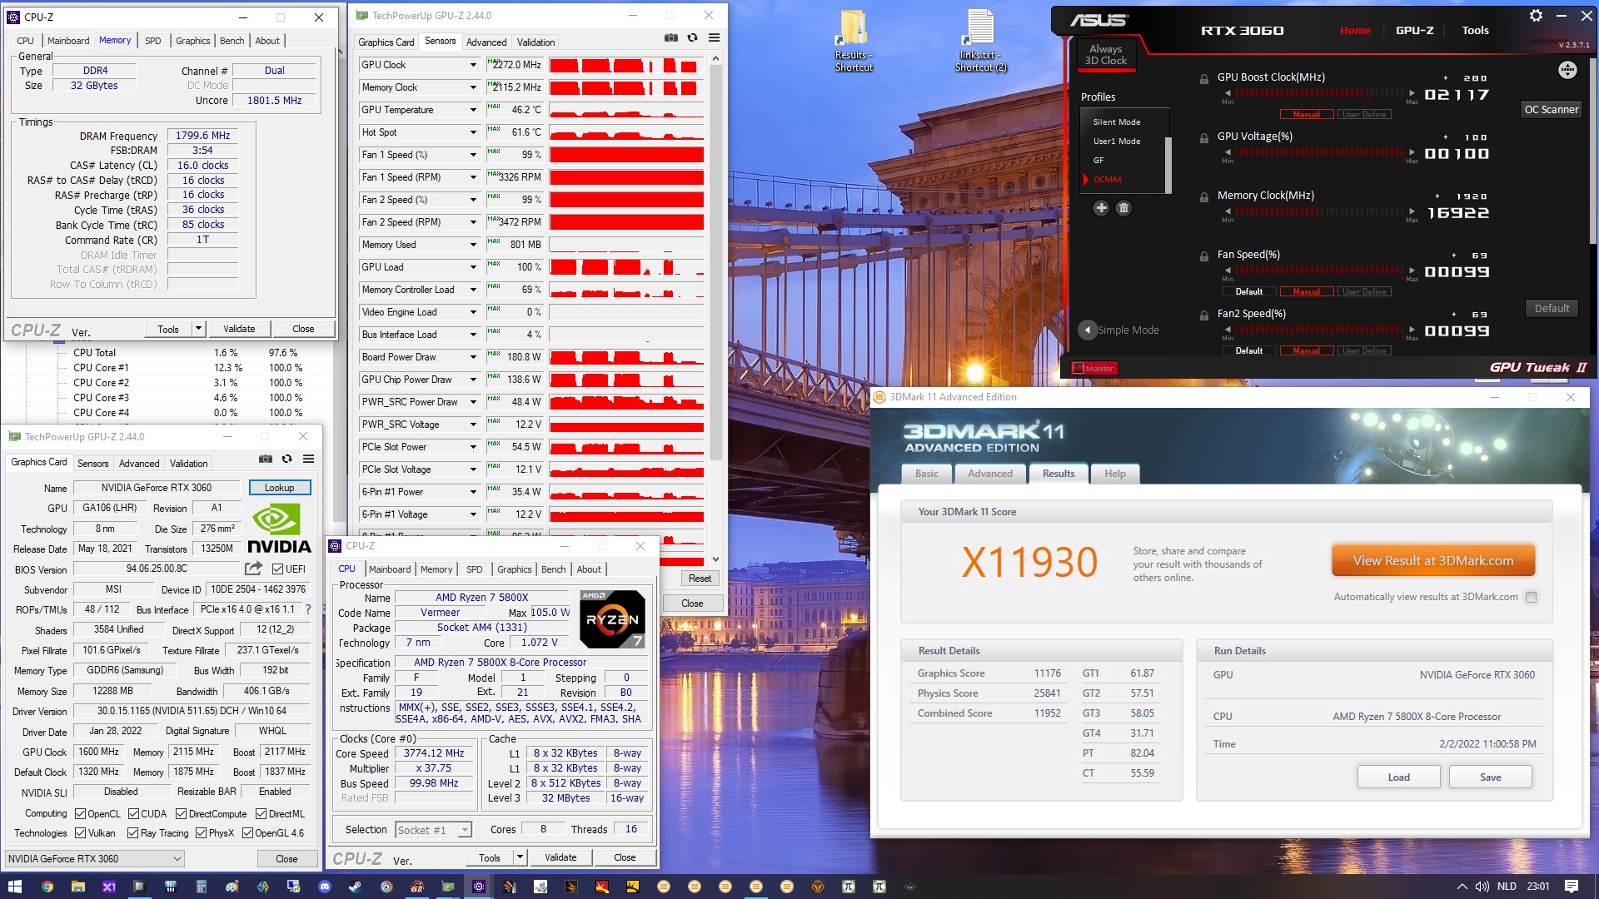Click camera icon in lower GPU-Z window

click(266, 459)
